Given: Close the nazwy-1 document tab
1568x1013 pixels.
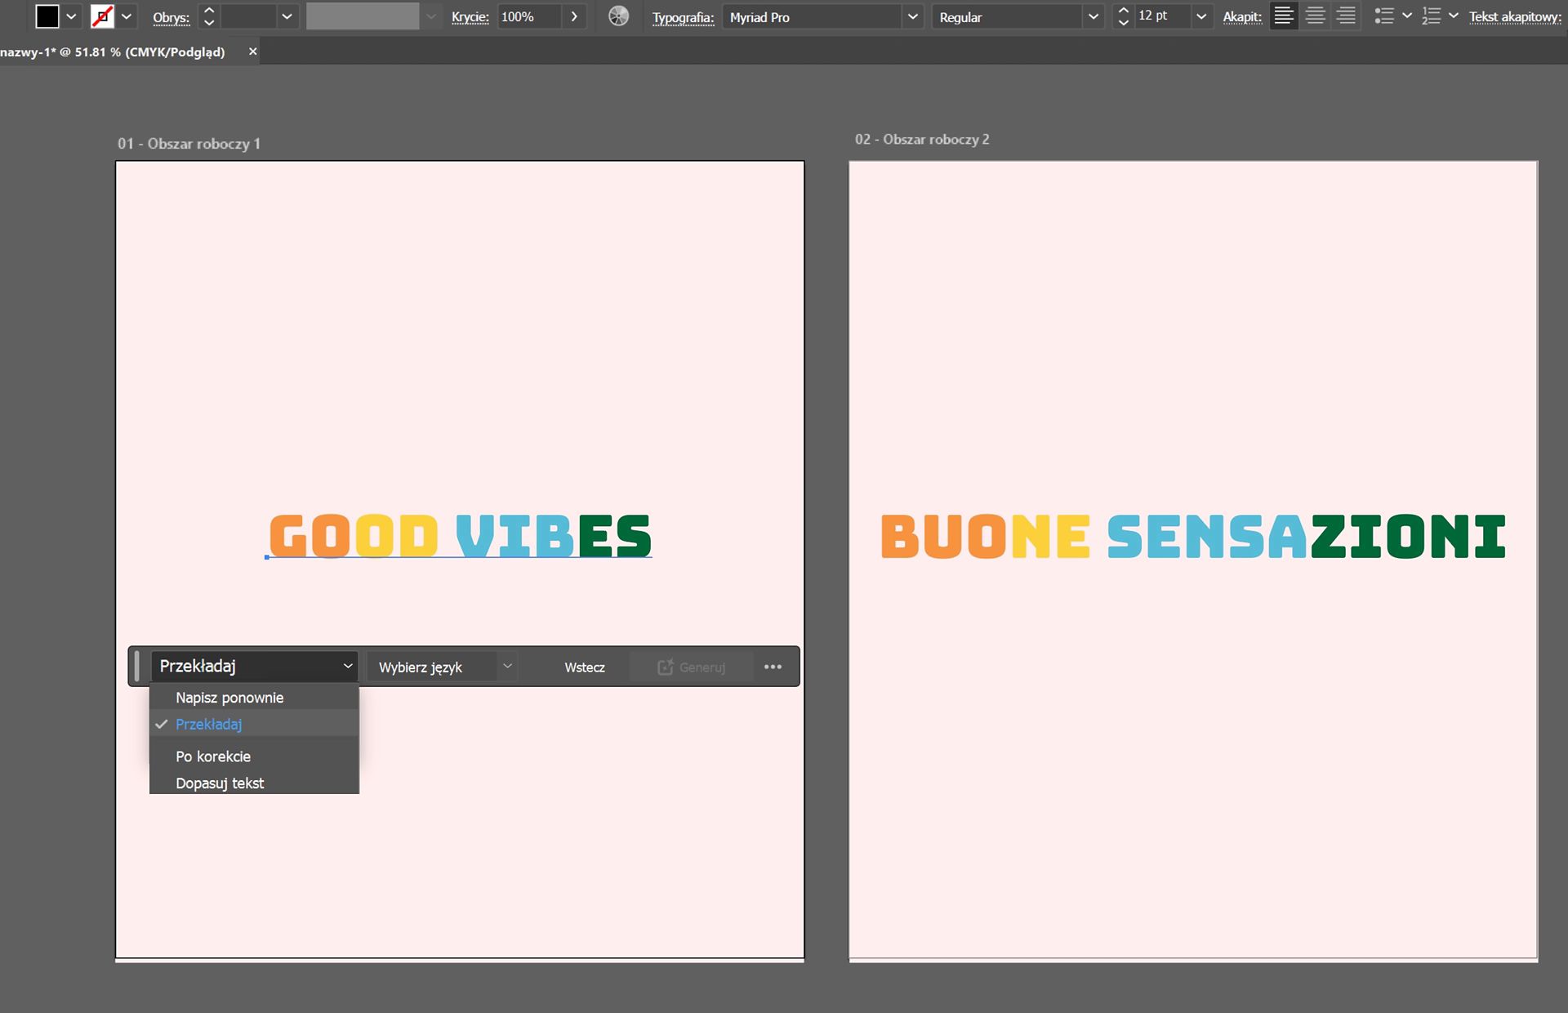Looking at the screenshot, I should [x=252, y=51].
